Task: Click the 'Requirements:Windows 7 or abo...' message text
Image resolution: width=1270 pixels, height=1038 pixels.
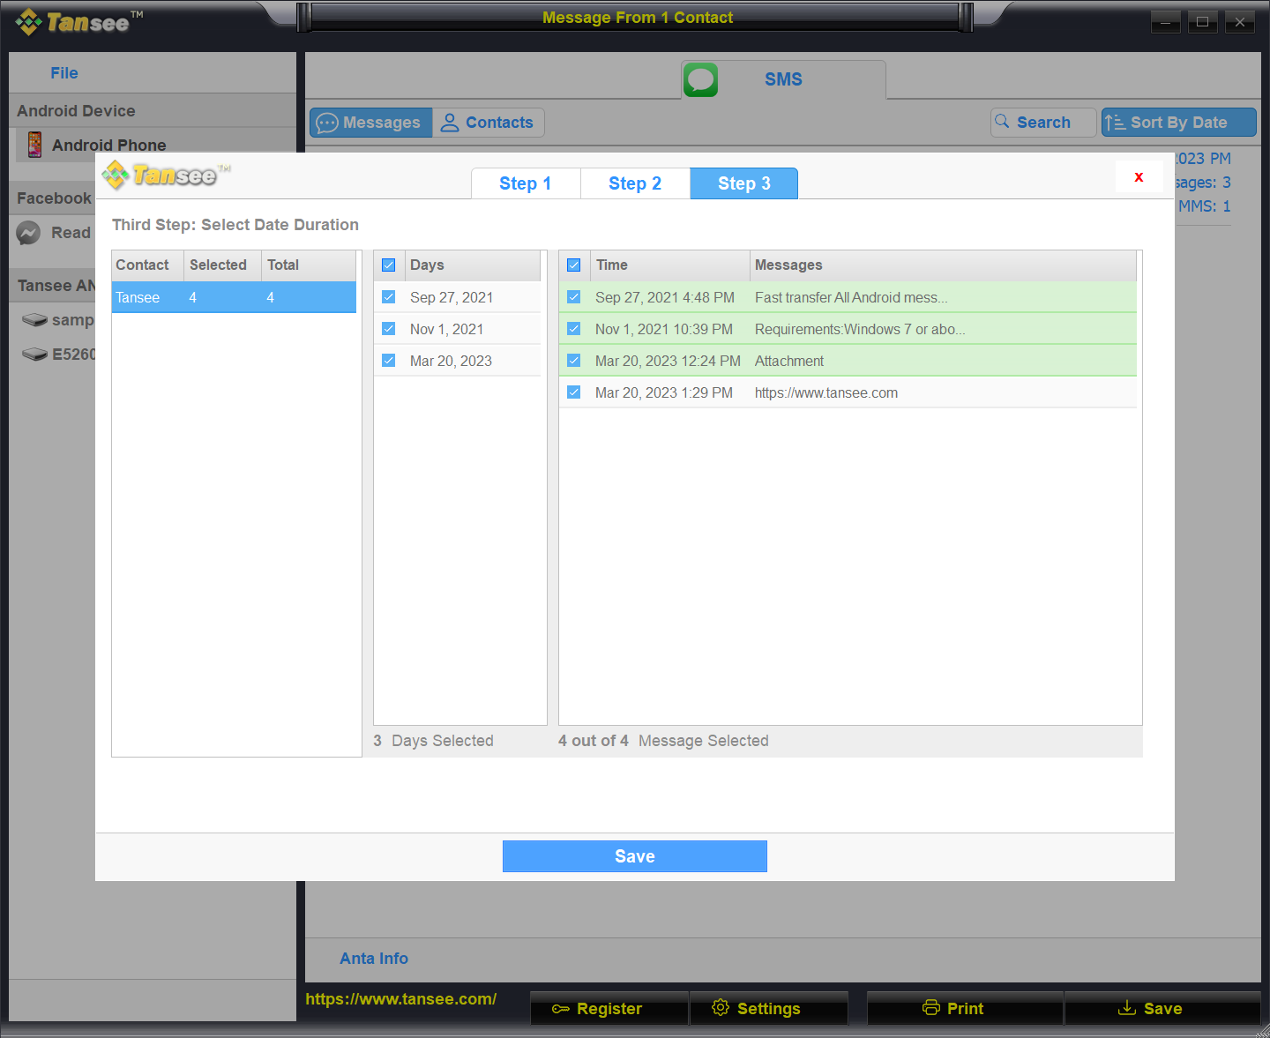Action: pyautogui.click(x=860, y=329)
